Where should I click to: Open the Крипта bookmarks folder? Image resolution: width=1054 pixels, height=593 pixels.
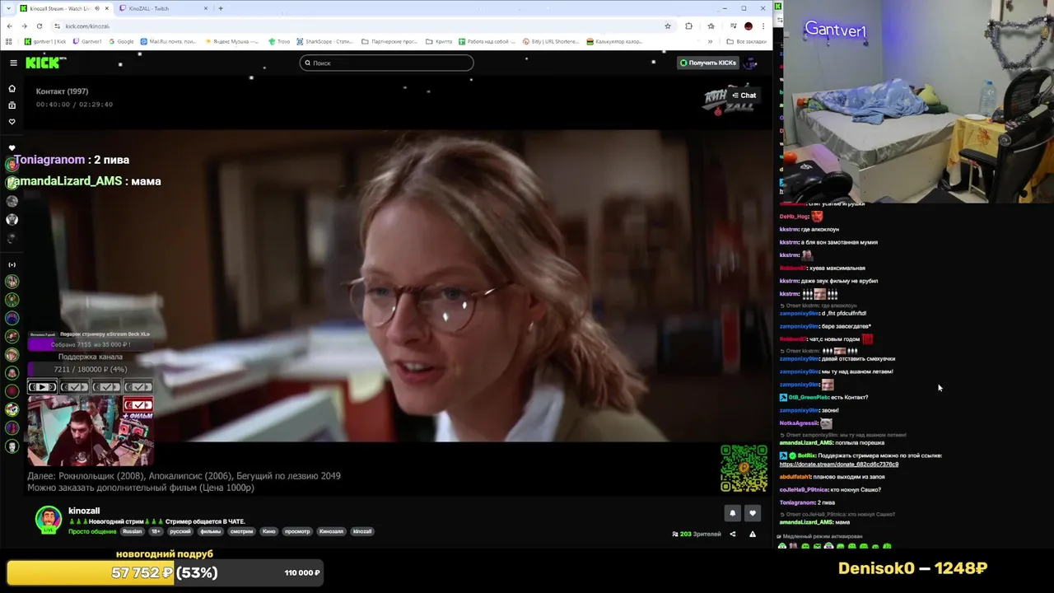[439, 41]
